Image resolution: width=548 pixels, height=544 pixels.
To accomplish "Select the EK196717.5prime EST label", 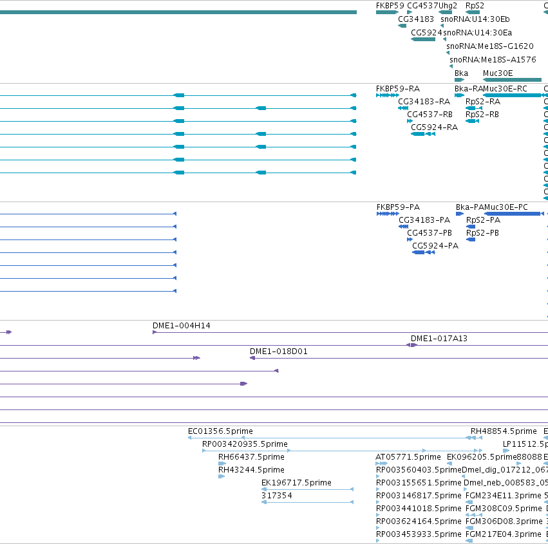I will click(296, 483).
